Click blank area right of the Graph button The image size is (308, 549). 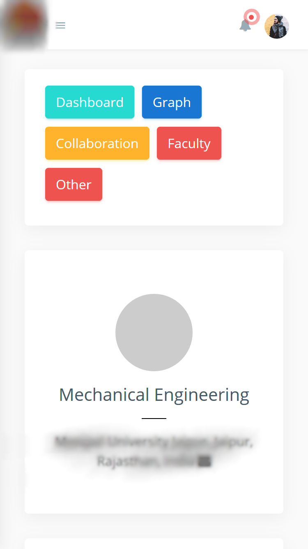point(238,102)
